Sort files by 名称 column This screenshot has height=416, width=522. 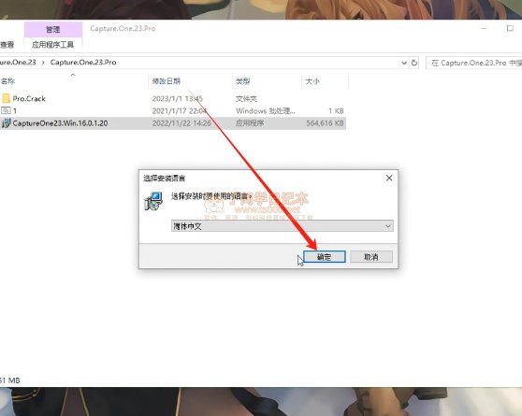click(x=7, y=81)
